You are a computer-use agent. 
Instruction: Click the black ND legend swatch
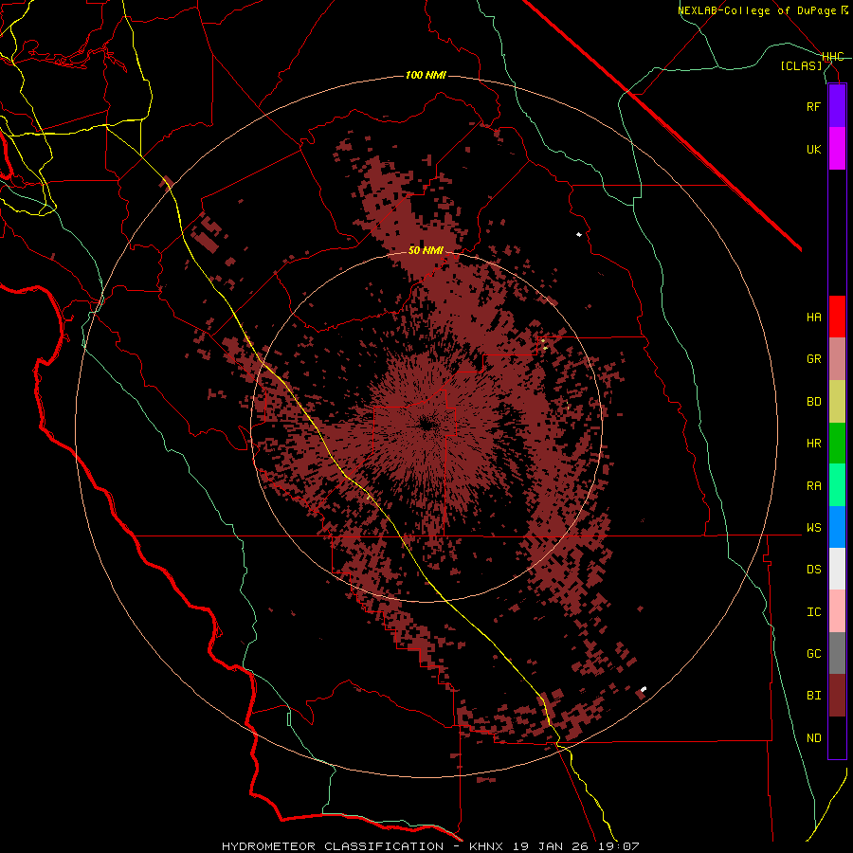point(837,737)
